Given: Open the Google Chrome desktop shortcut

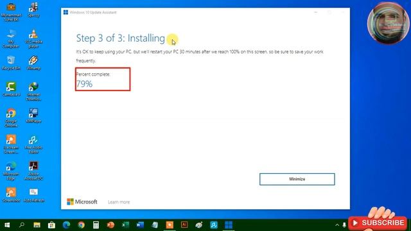Looking at the screenshot, I should 11,118.
